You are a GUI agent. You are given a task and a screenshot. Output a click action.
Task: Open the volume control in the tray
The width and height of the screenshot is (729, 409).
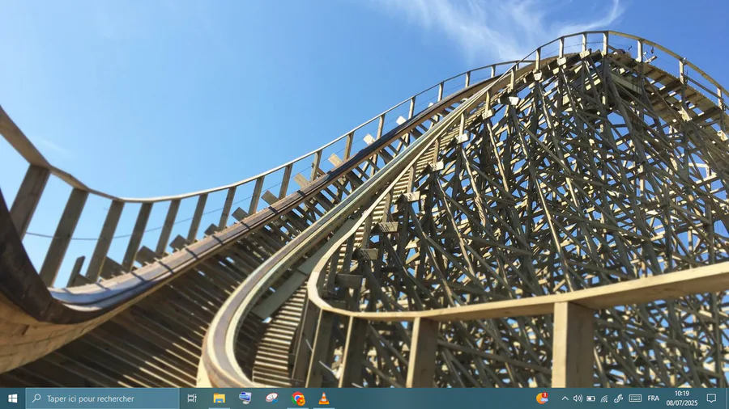pos(578,398)
